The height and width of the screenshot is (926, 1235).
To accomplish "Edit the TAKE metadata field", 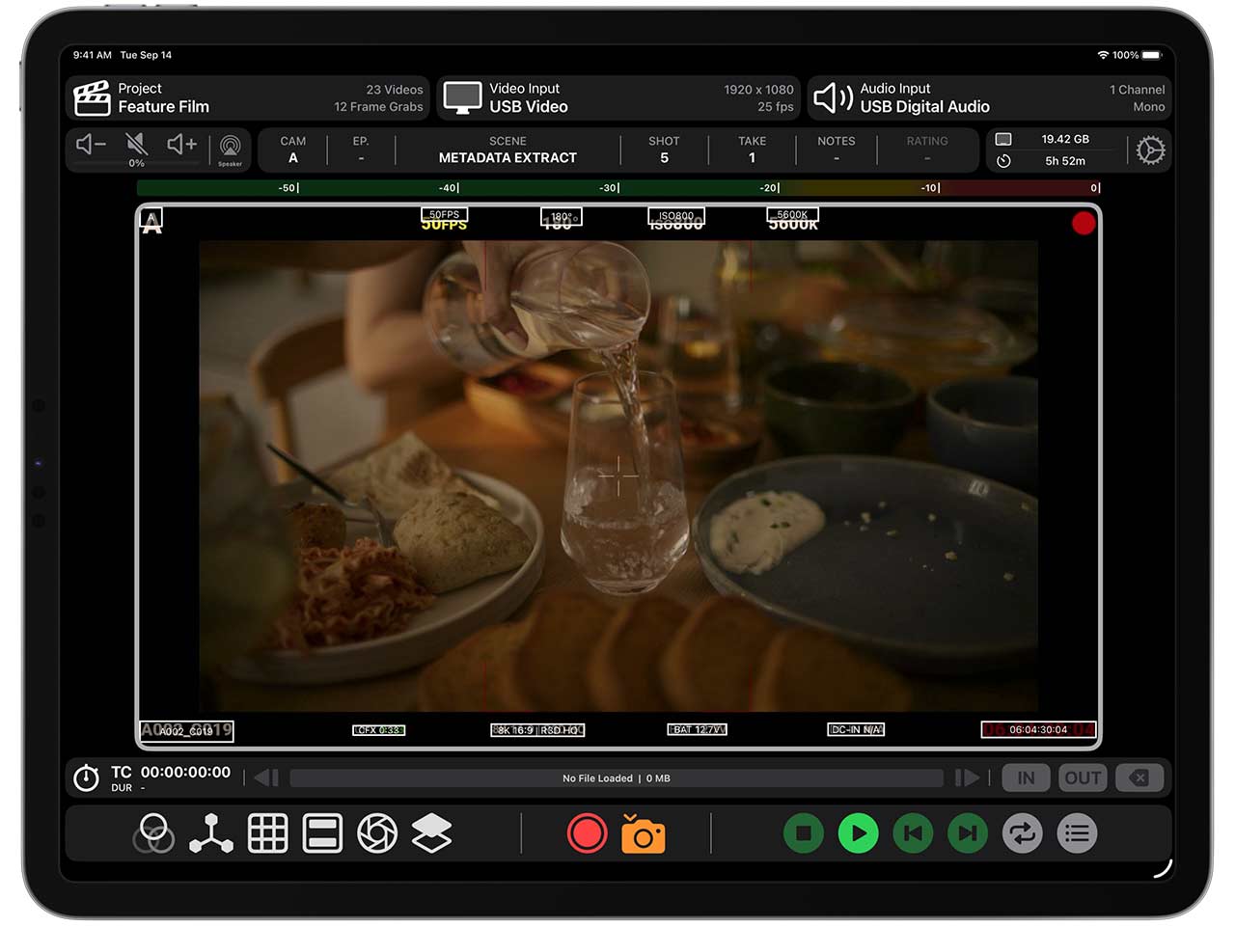I will (752, 150).
